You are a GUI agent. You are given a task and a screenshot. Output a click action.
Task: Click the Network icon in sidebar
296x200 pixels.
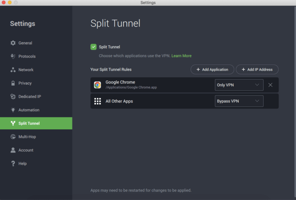coord(13,70)
